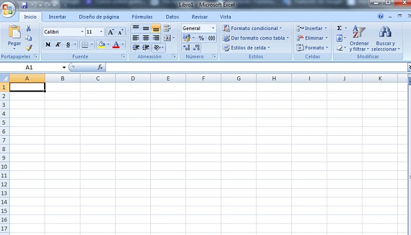
Task: Apply red font color A
Action: [x=116, y=45]
